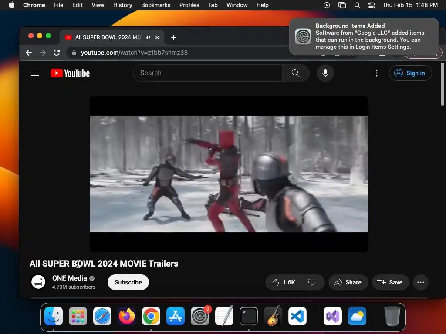The height and width of the screenshot is (334, 446).
Task: Click the video title text
Action: (x=104, y=264)
